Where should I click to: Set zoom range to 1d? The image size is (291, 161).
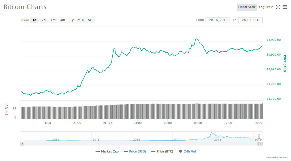click(34, 20)
